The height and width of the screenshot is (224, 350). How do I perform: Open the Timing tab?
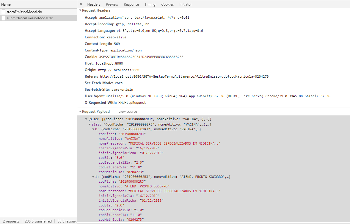point(150,4)
